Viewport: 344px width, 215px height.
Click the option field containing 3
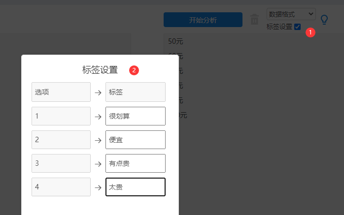point(61,163)
